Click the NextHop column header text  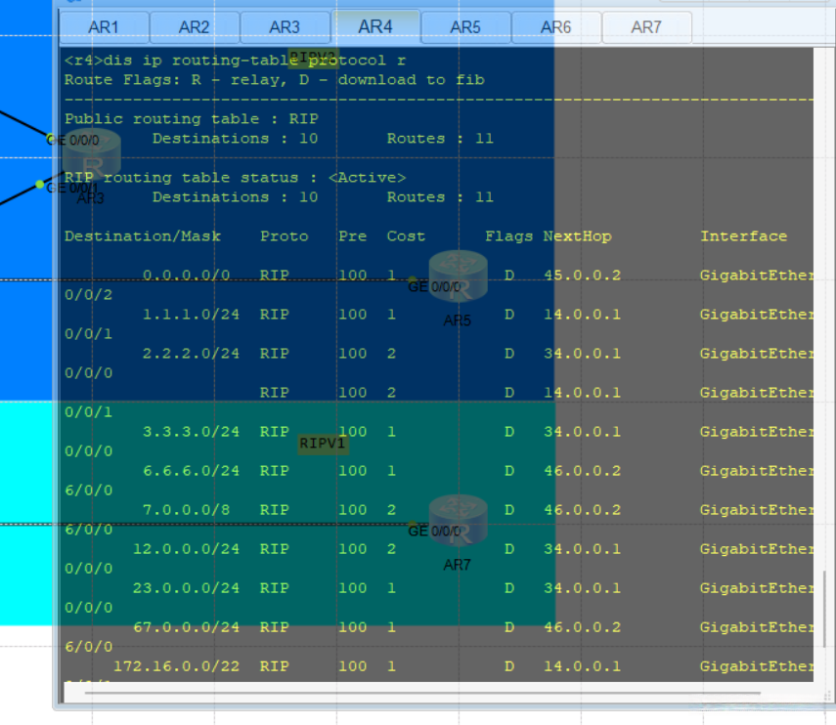click(578, 236)
